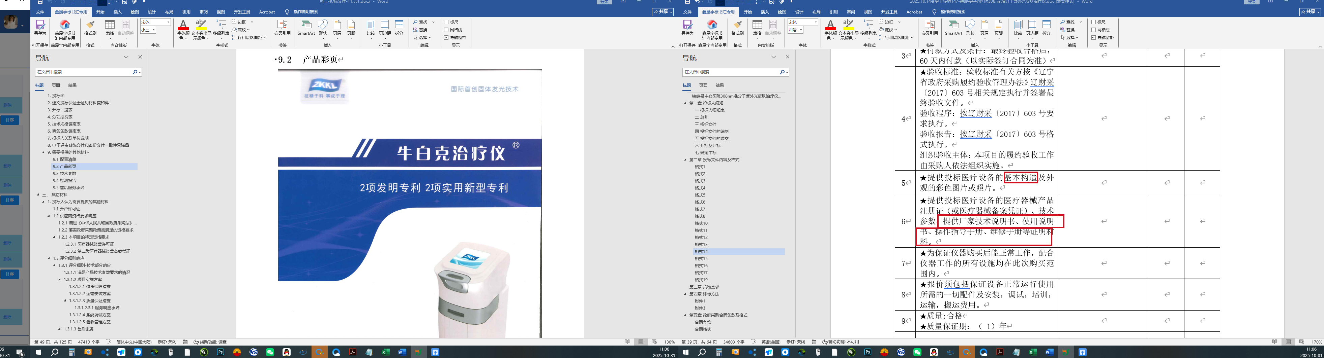Click navigation search field in 科宝 window
The height and width of the screenshot is (358, 1324).
[x=84, y=72]
